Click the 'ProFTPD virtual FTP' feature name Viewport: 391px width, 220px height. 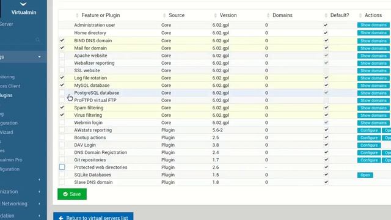(95, 100)
